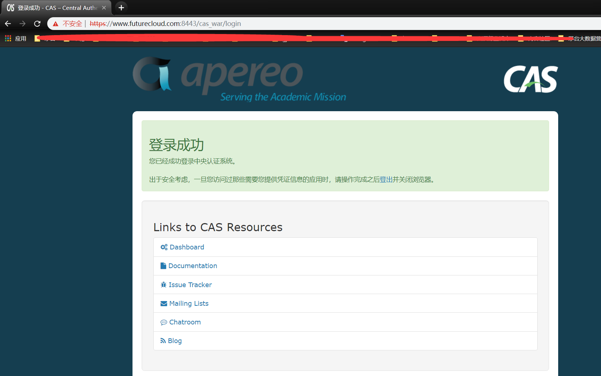This screenshot has height=376, width=601.
Task: Open the 大数据 bookmark folder
Action: click(x=580, y=38)
